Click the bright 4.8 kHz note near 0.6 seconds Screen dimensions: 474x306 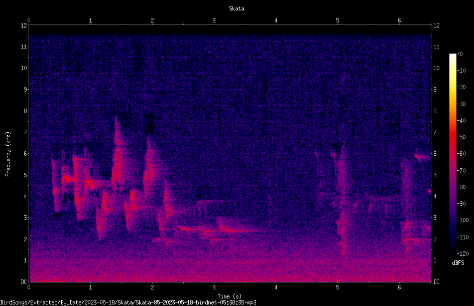pyautogui.click(x=68, y=179)
